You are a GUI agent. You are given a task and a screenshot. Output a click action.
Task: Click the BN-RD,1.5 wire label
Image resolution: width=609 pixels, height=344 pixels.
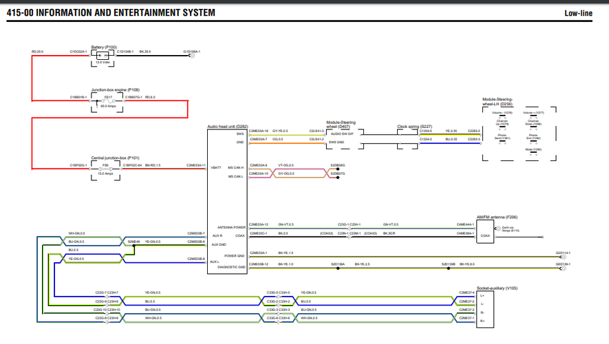click(x=153, y=165)
